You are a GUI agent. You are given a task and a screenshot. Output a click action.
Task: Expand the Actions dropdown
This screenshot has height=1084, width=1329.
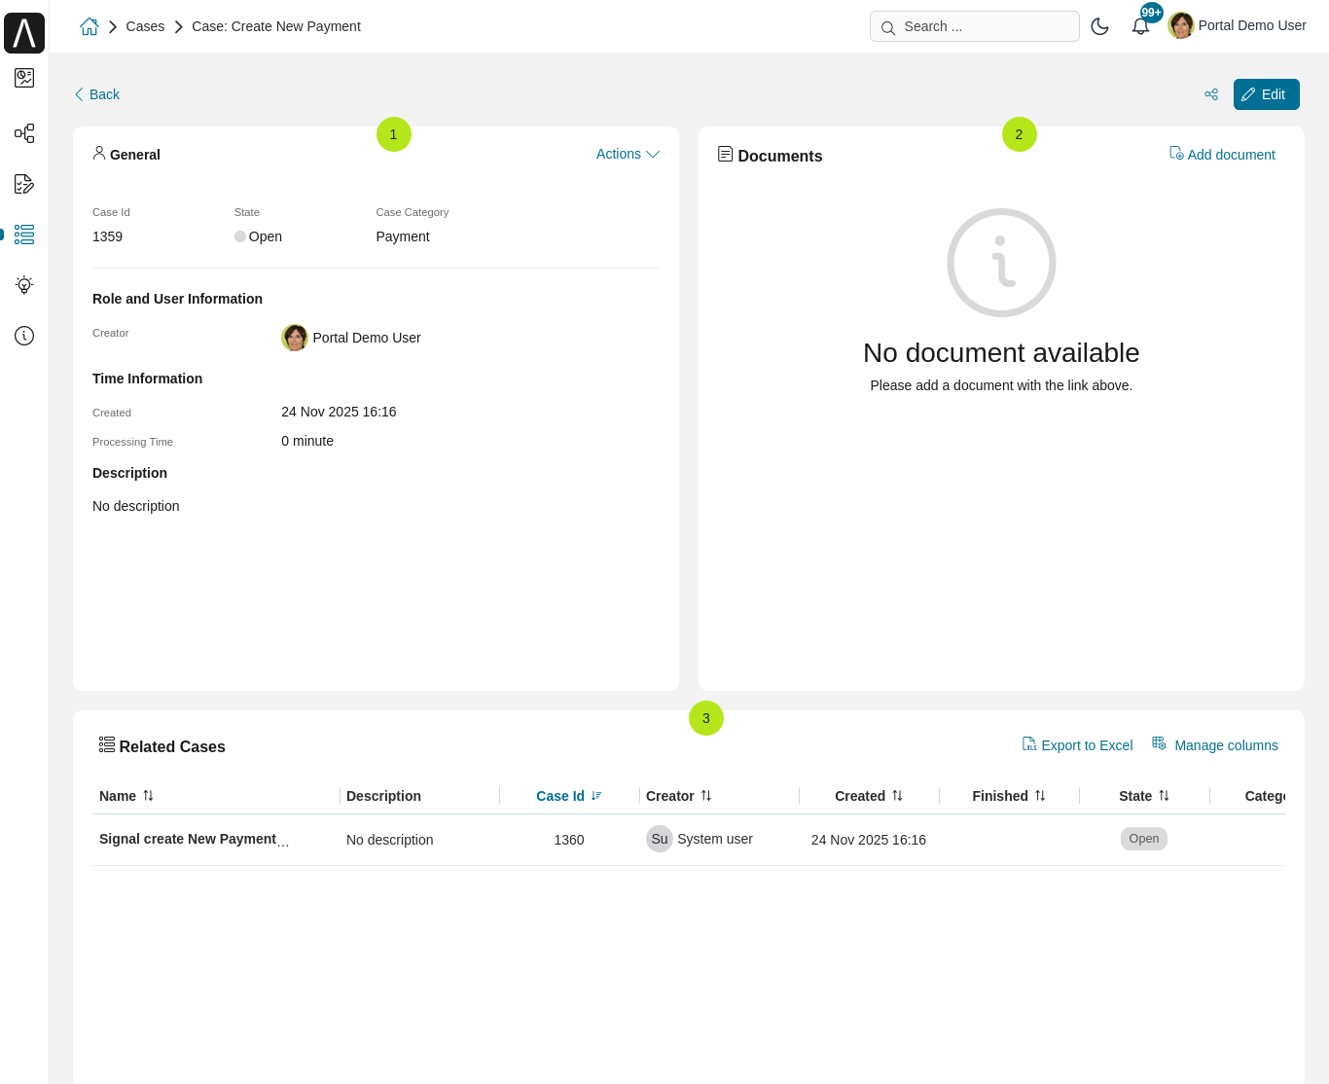[628, 154]
